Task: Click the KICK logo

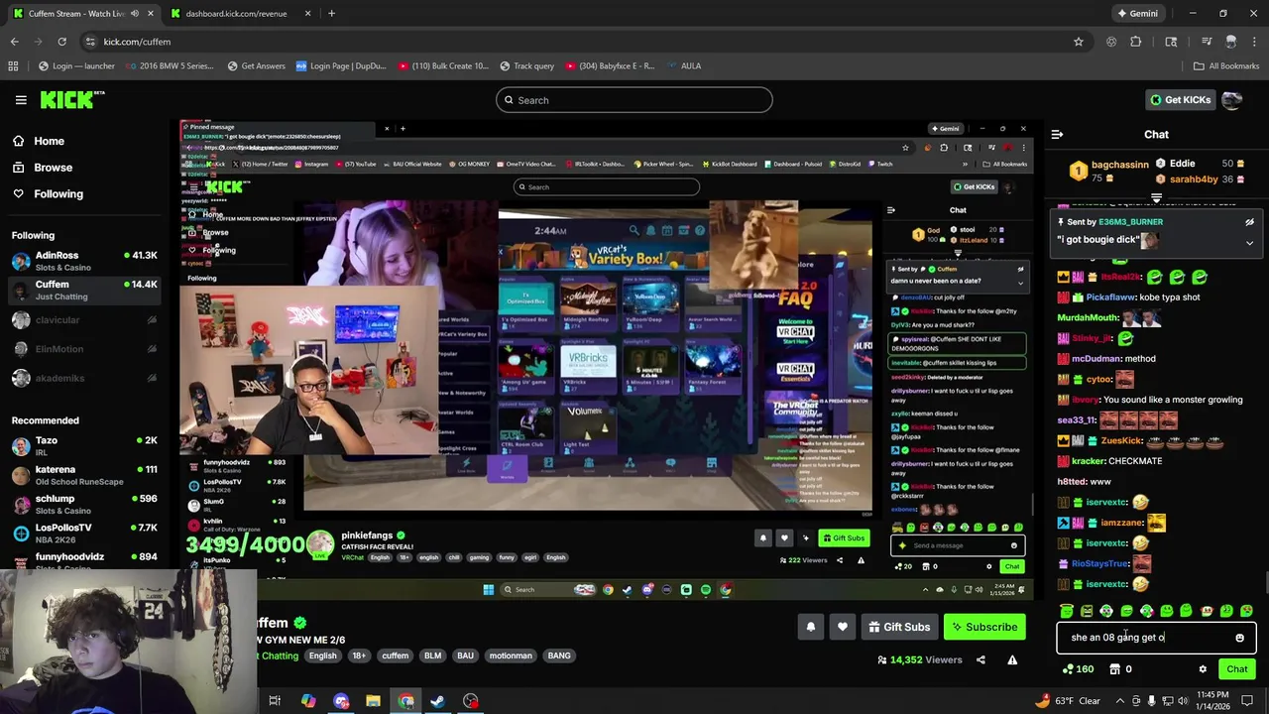Action: pos(71,99)
